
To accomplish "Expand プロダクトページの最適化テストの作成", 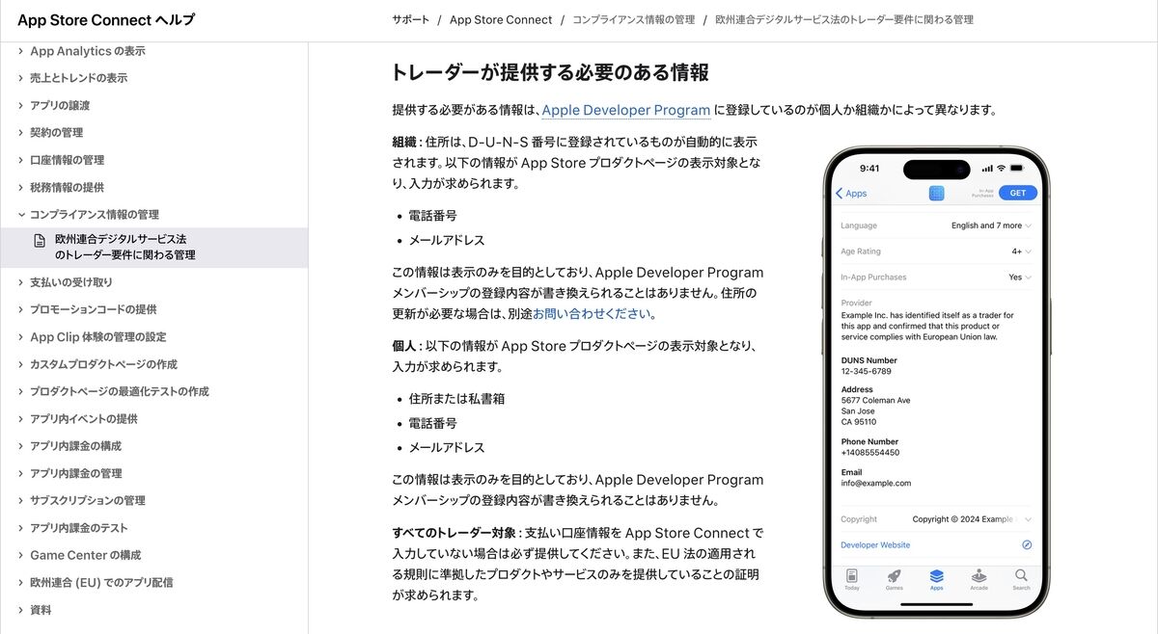I will tap(120, 391).
